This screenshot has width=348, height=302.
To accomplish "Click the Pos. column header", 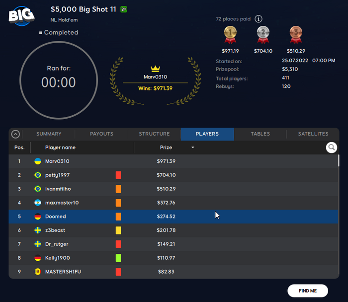I will pyautogui.click(x=19, y=148).
